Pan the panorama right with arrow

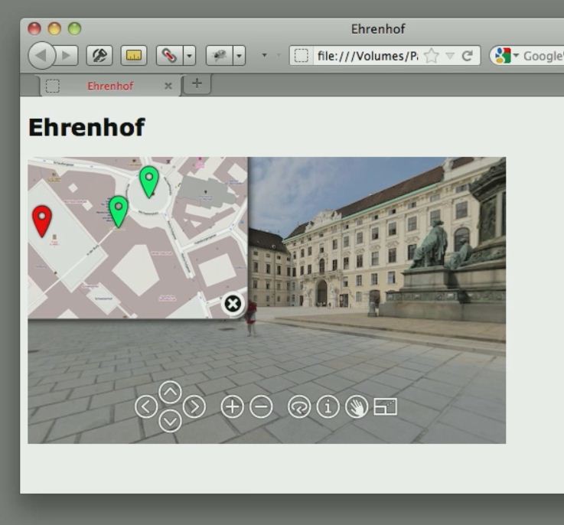coord(195,407)
